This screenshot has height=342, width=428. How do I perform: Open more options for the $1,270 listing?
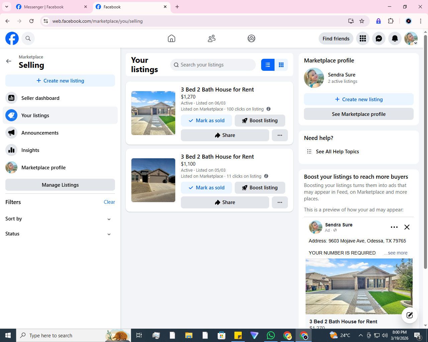coord(280,135)
